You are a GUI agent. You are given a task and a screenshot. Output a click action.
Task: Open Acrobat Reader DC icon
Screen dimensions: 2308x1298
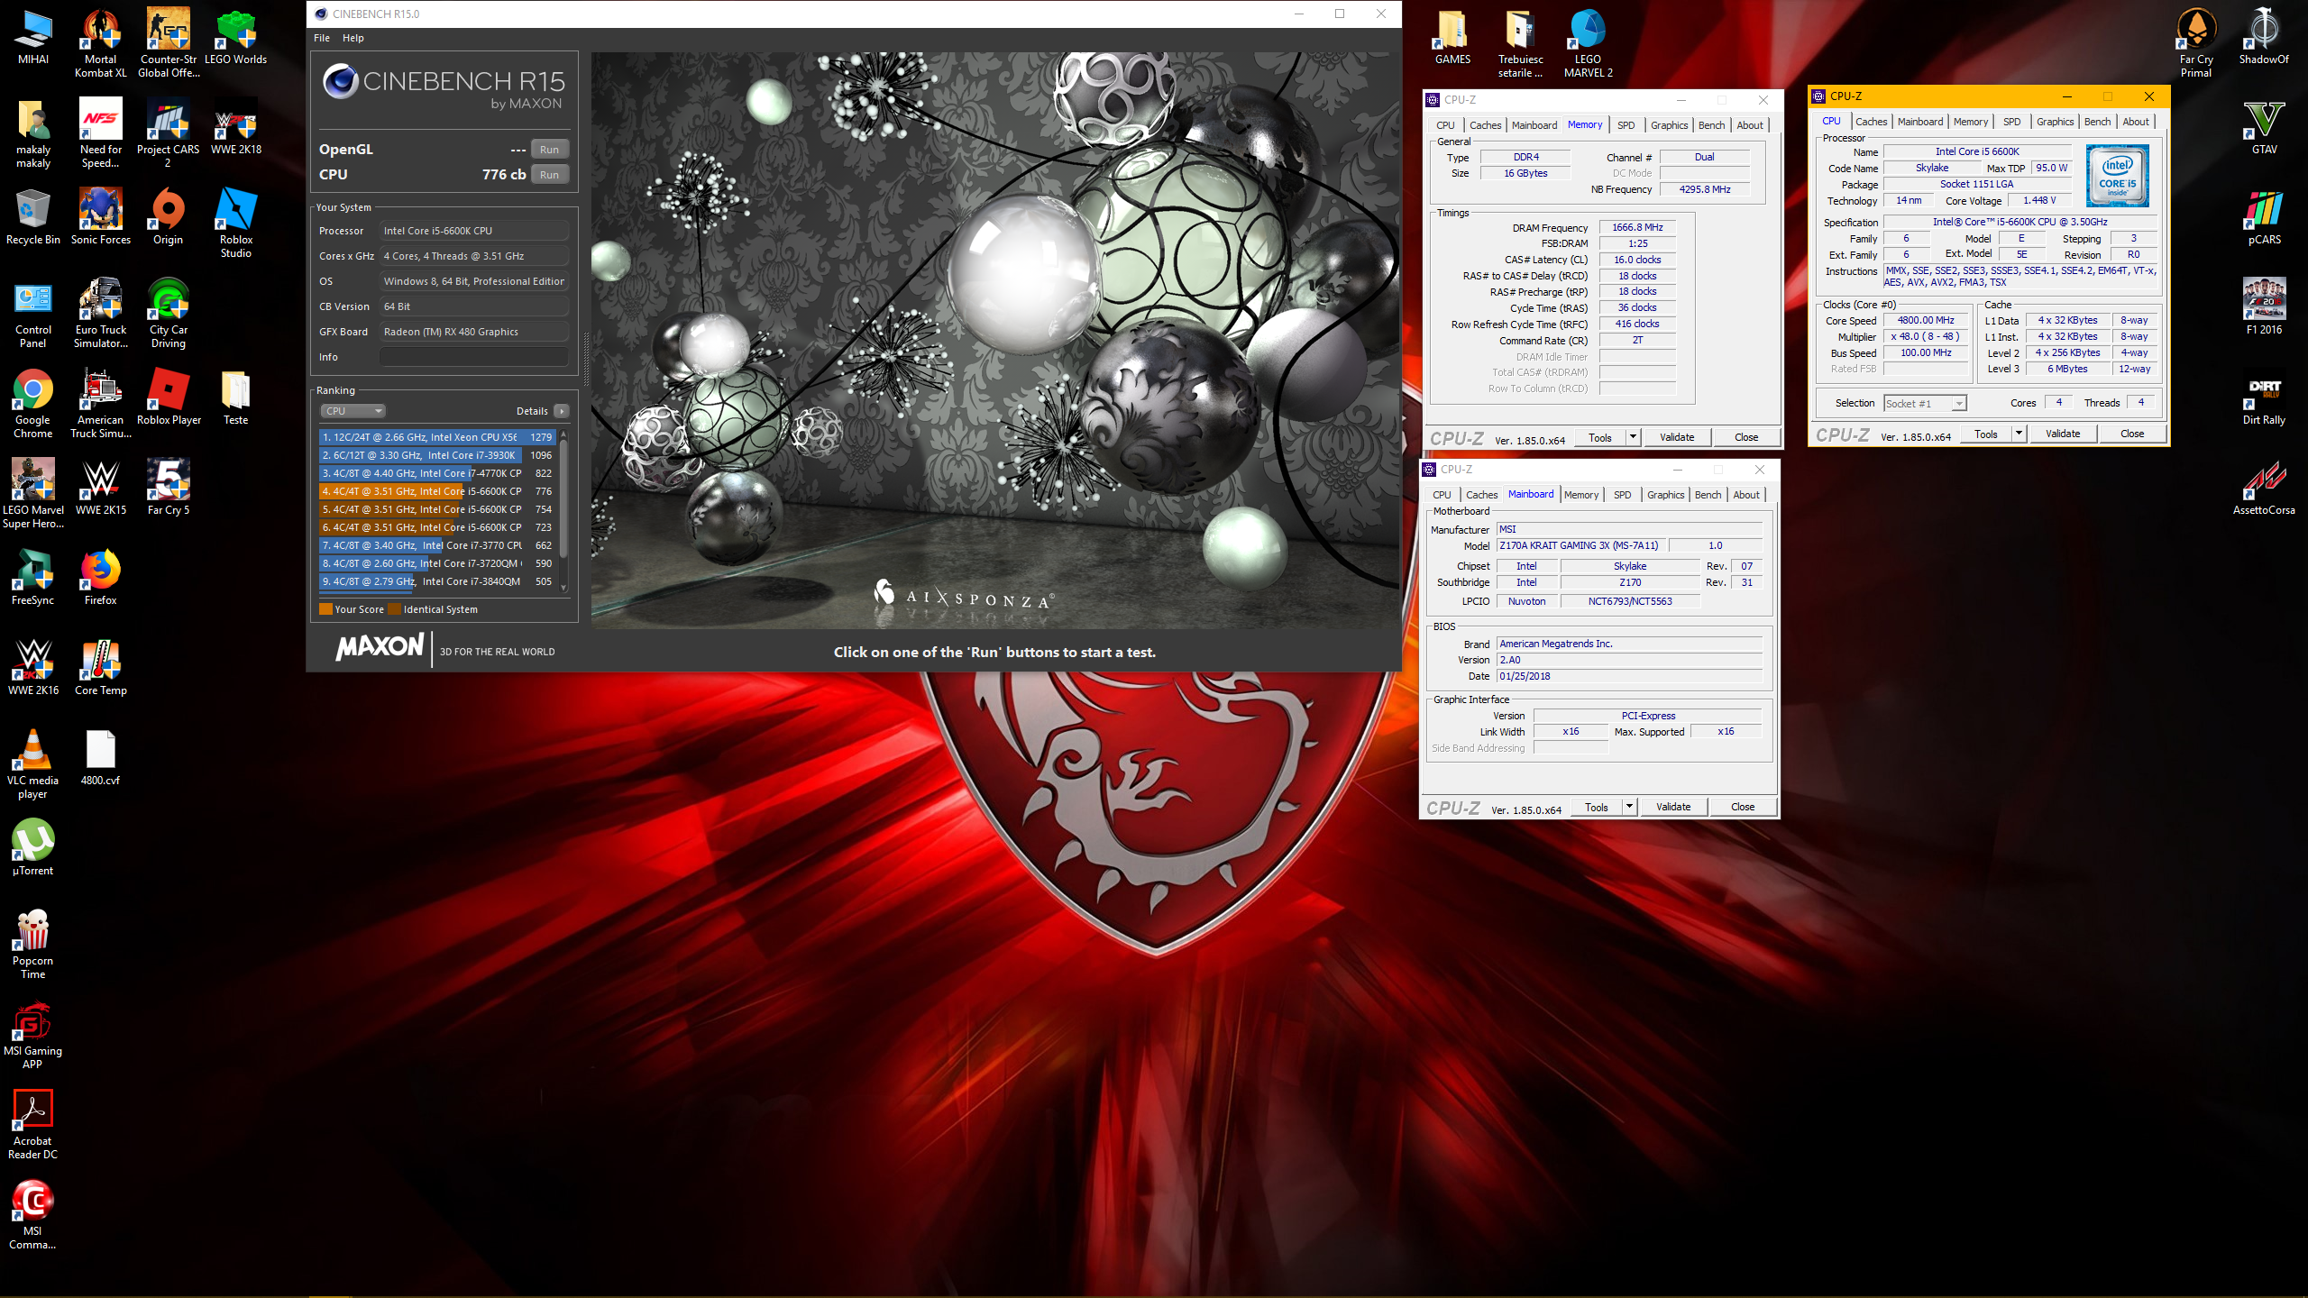tap(32, 1124)
